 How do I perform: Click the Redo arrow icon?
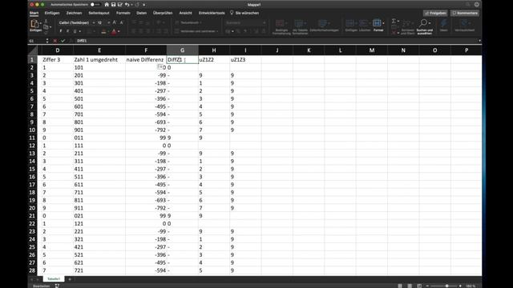(137, 5)
